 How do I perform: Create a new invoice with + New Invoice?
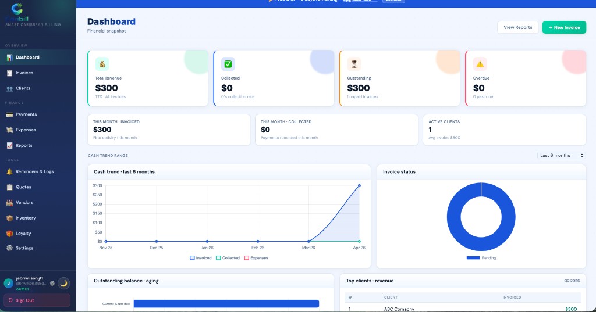click(x=564, y=27)
